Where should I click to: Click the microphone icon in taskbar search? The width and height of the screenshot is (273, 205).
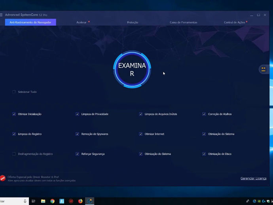click(25, 201)
